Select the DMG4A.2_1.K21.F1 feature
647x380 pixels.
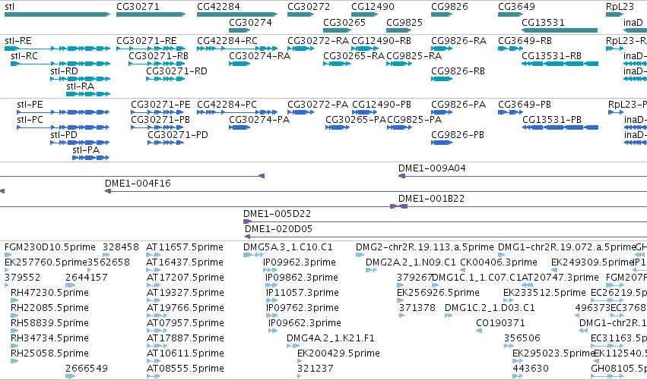coord(293,346)
